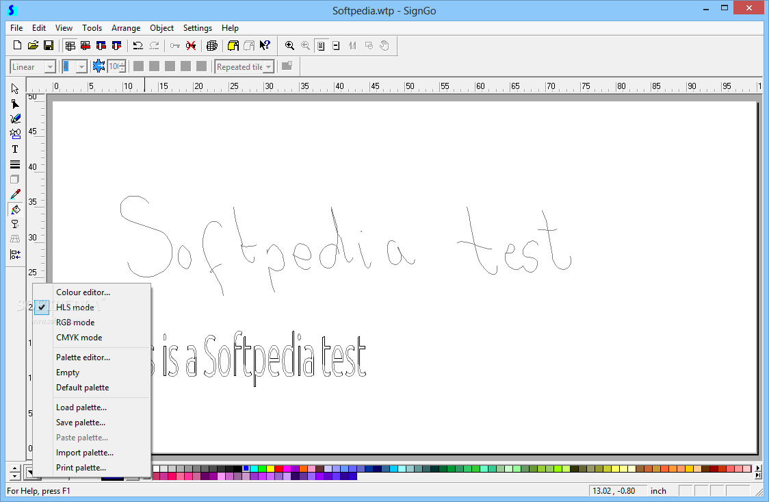
Task: Toggle the fifth grey gradient square button
Action: (201, 66)
